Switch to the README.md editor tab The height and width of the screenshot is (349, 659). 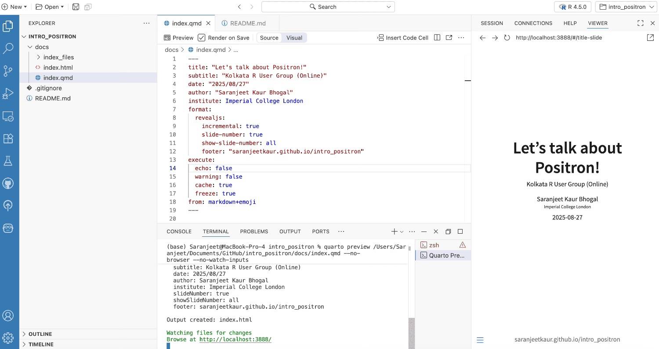pos(247,23)
